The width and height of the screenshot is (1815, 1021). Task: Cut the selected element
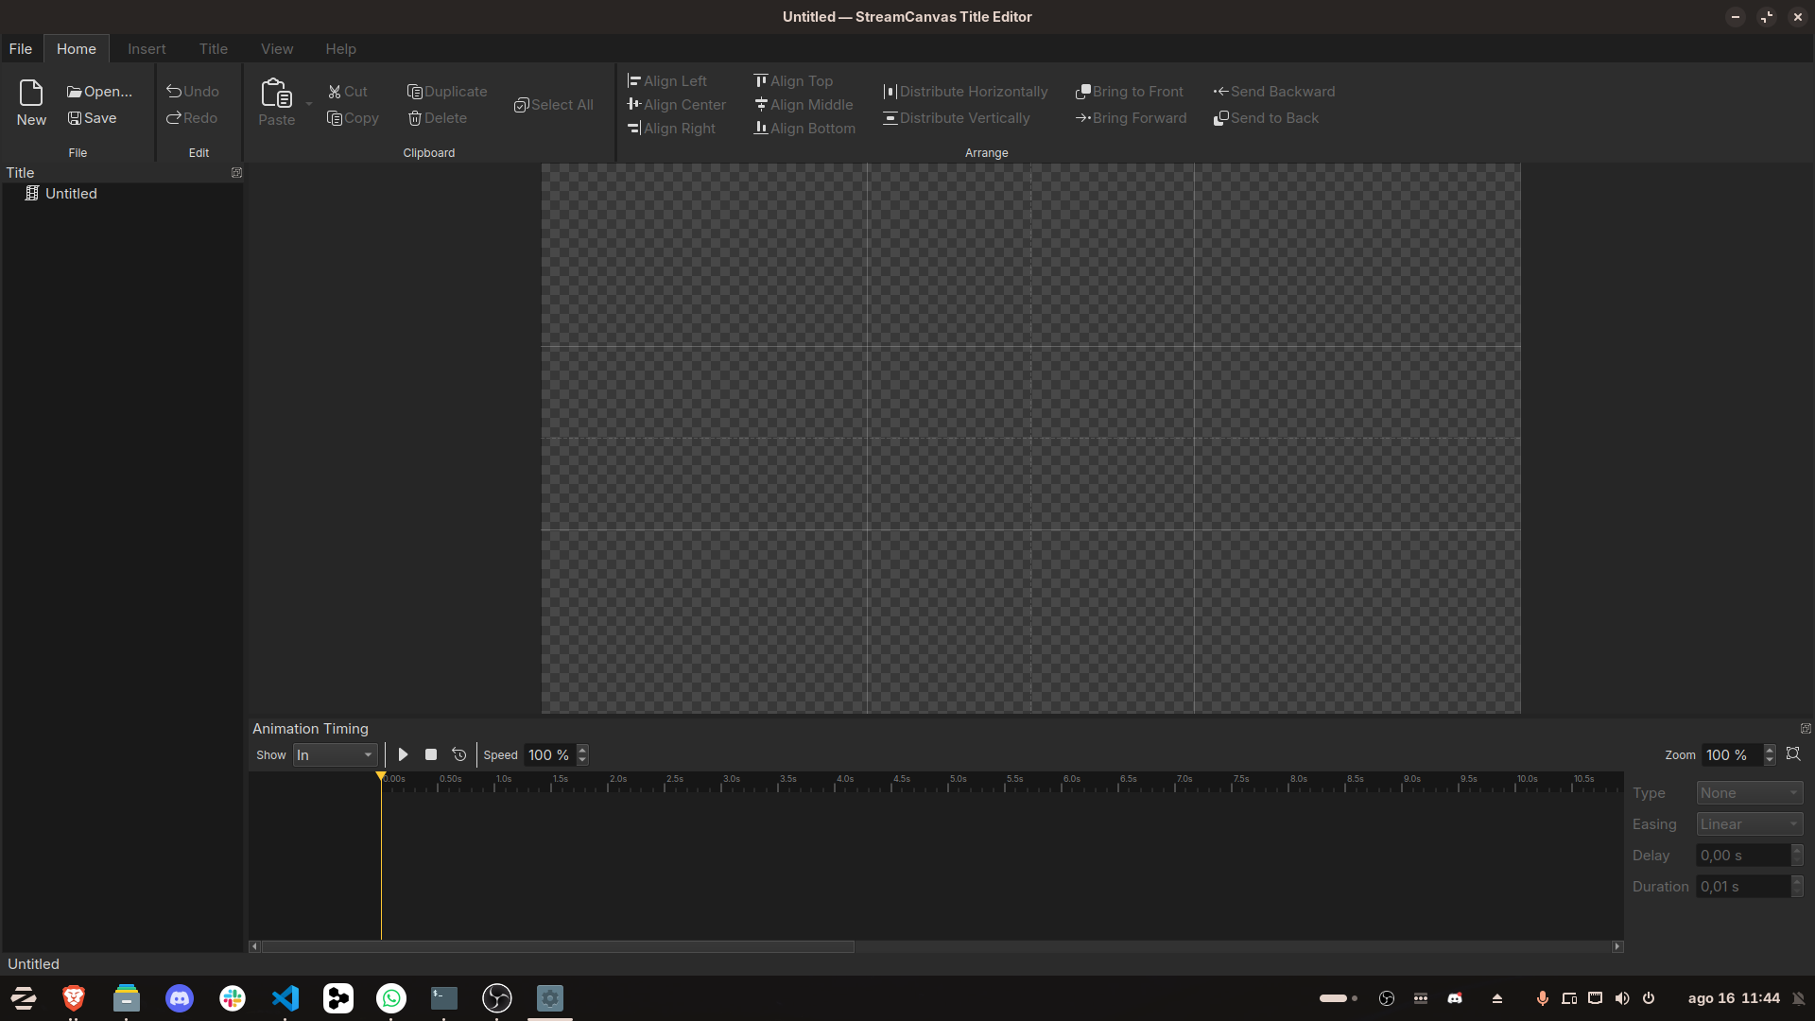click(x=348, y=92)
